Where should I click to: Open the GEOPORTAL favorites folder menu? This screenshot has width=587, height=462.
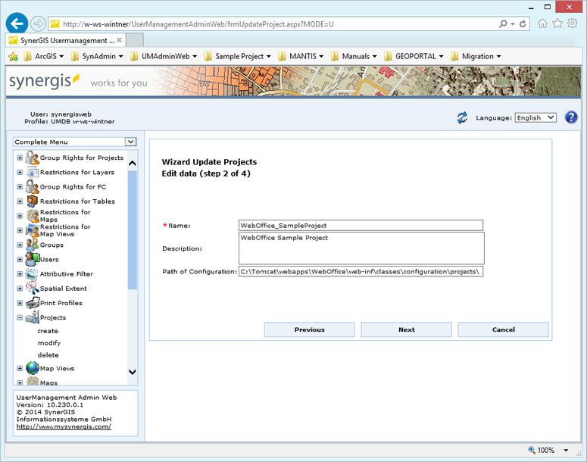pos(414,56)
